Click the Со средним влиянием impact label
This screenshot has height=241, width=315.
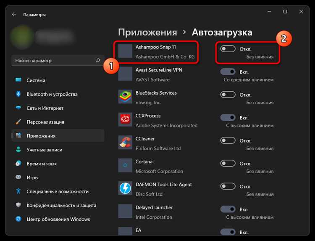[x=249, y=79]
